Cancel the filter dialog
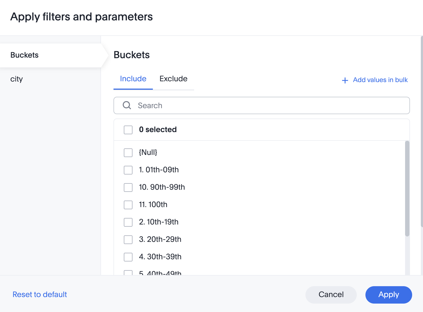The height and width of the screenshot is (312, 423). [331, 295]
